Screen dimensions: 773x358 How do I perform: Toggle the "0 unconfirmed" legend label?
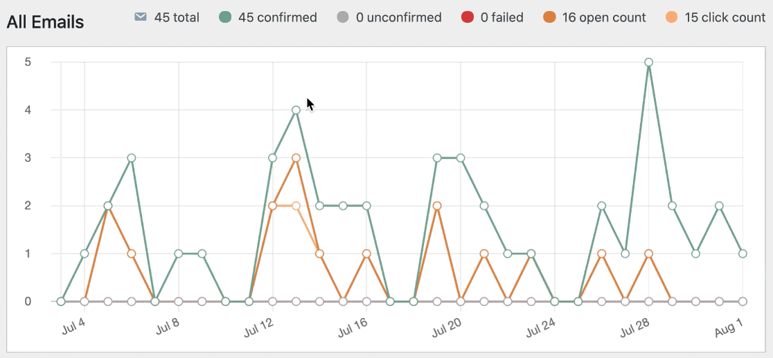click(398, 17)
